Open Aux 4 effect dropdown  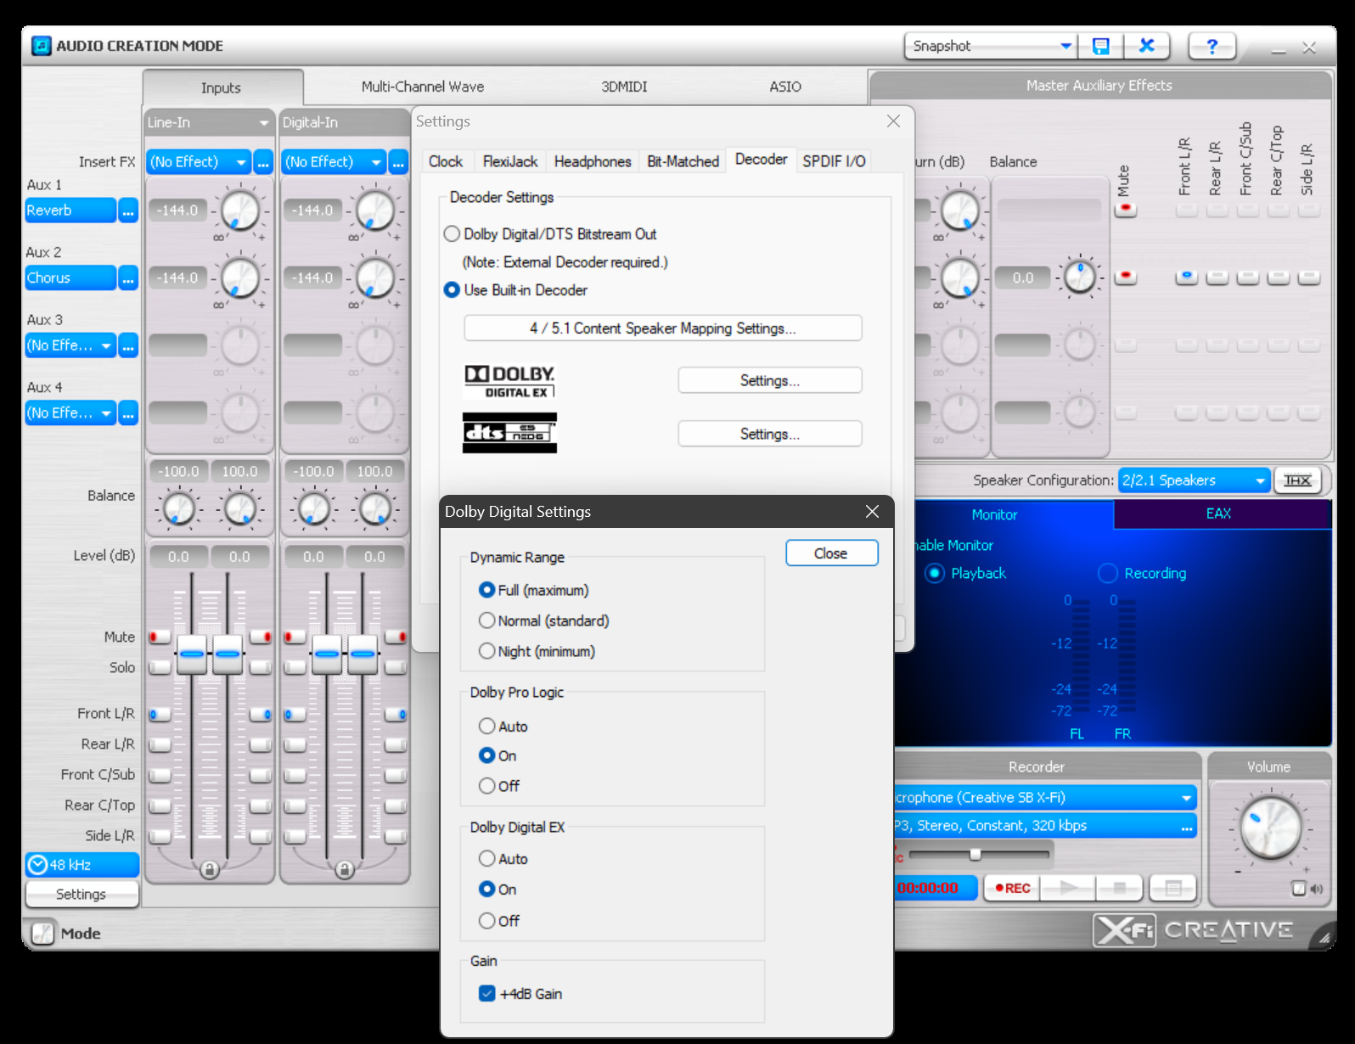70,413
